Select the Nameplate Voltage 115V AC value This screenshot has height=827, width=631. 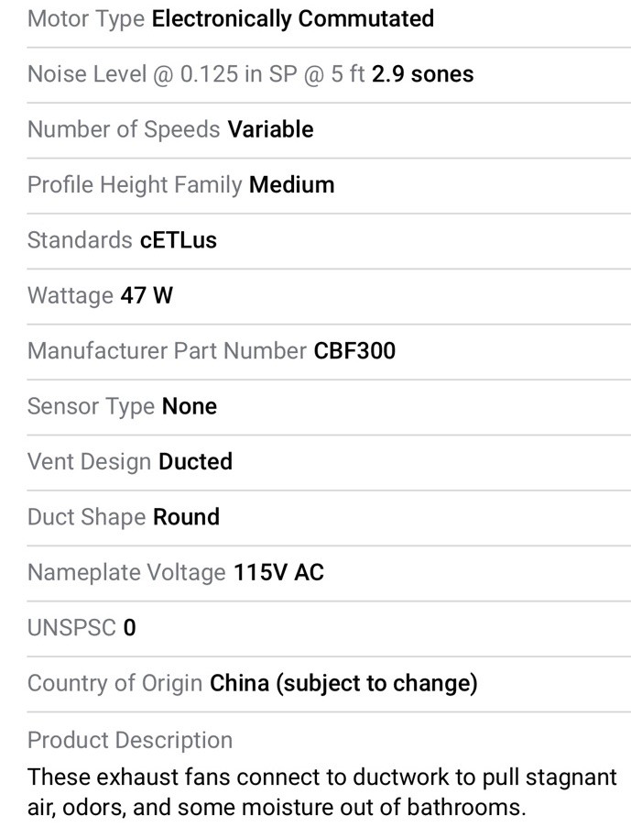tap(278, 572)
